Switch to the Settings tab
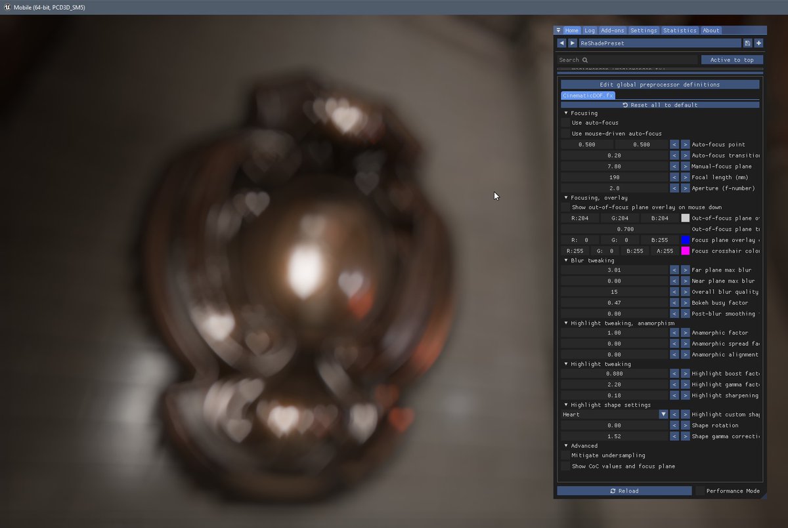The image size is (788, 528). [644, 30]
